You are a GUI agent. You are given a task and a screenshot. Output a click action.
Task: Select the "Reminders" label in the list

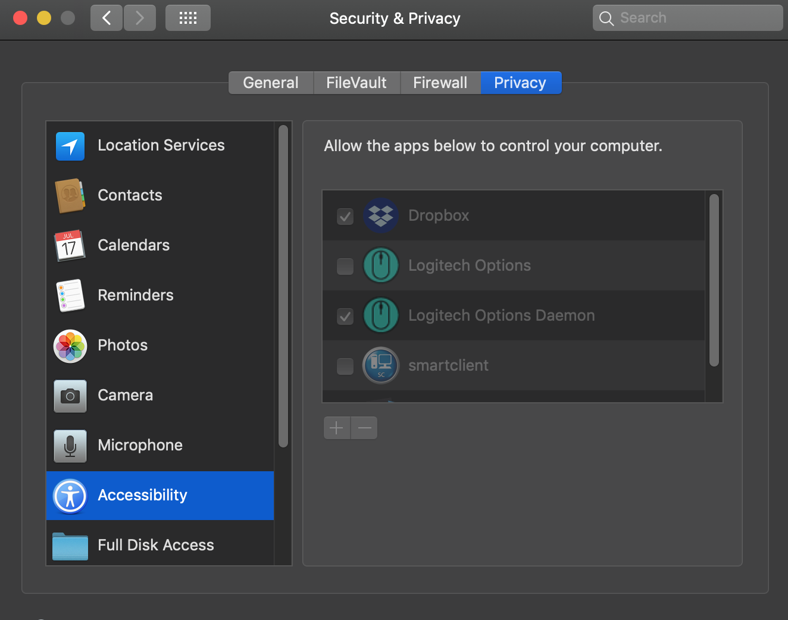pos(136,295)
